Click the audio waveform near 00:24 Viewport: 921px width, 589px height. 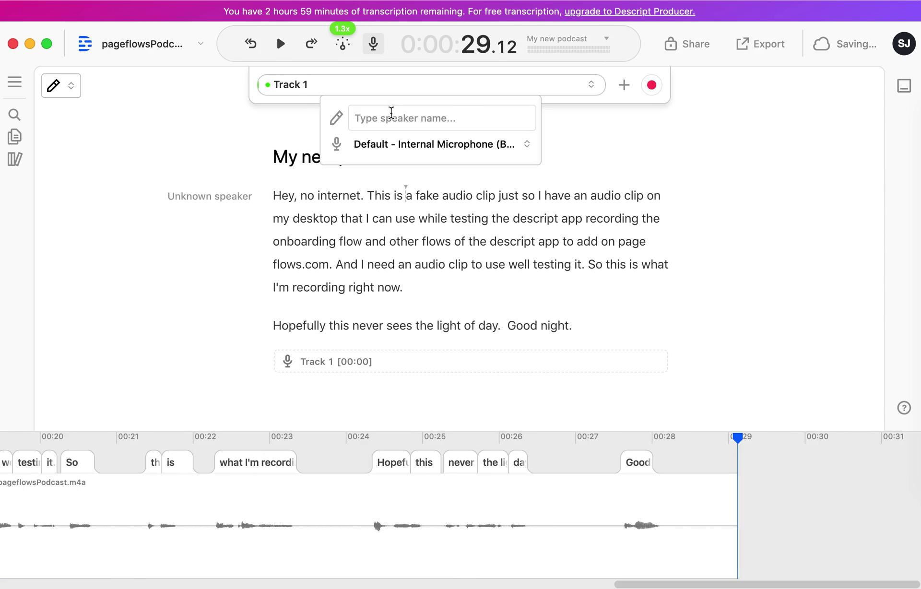pyautogui.click(x=378, y=526)
